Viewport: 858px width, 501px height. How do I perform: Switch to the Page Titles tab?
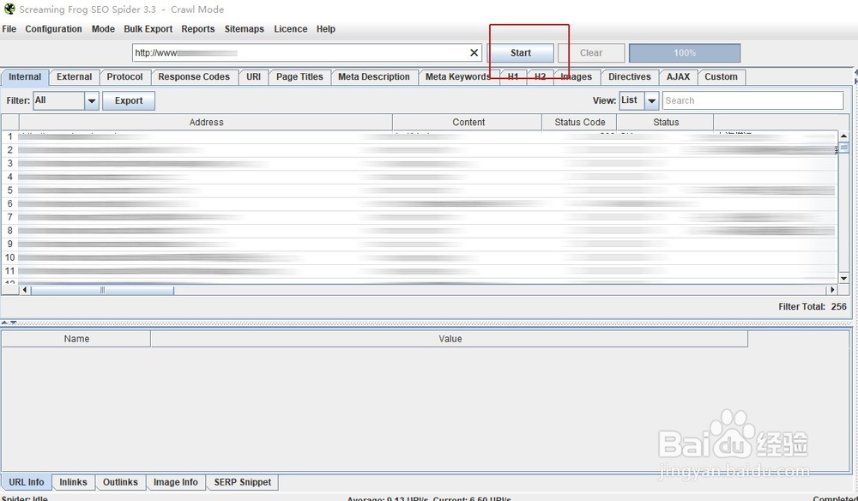299,76
